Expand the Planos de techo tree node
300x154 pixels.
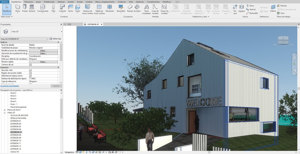click(5, 110)
